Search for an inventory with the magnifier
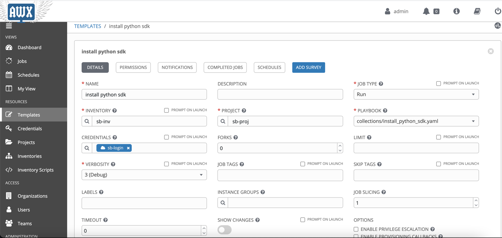Screen dimensions: 502x238 click(x=86, y=121)
